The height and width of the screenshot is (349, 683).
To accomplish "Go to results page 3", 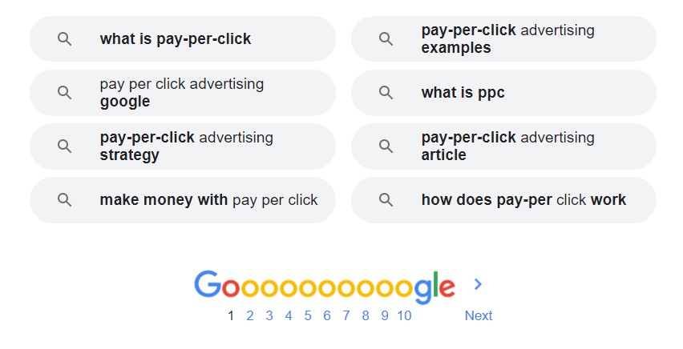I will pyautogui.click(x=269, y=315).
